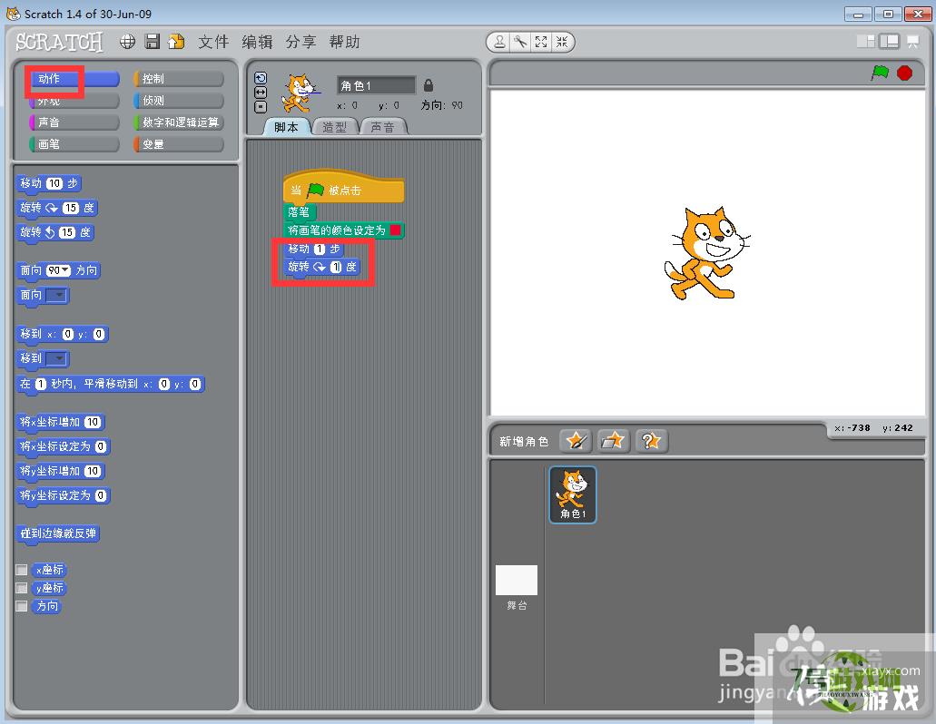Image resolution: width=936 pixels, height=724 pixels.
Task: Open the 帮助 menu
Action: click(x=344, y=42)
